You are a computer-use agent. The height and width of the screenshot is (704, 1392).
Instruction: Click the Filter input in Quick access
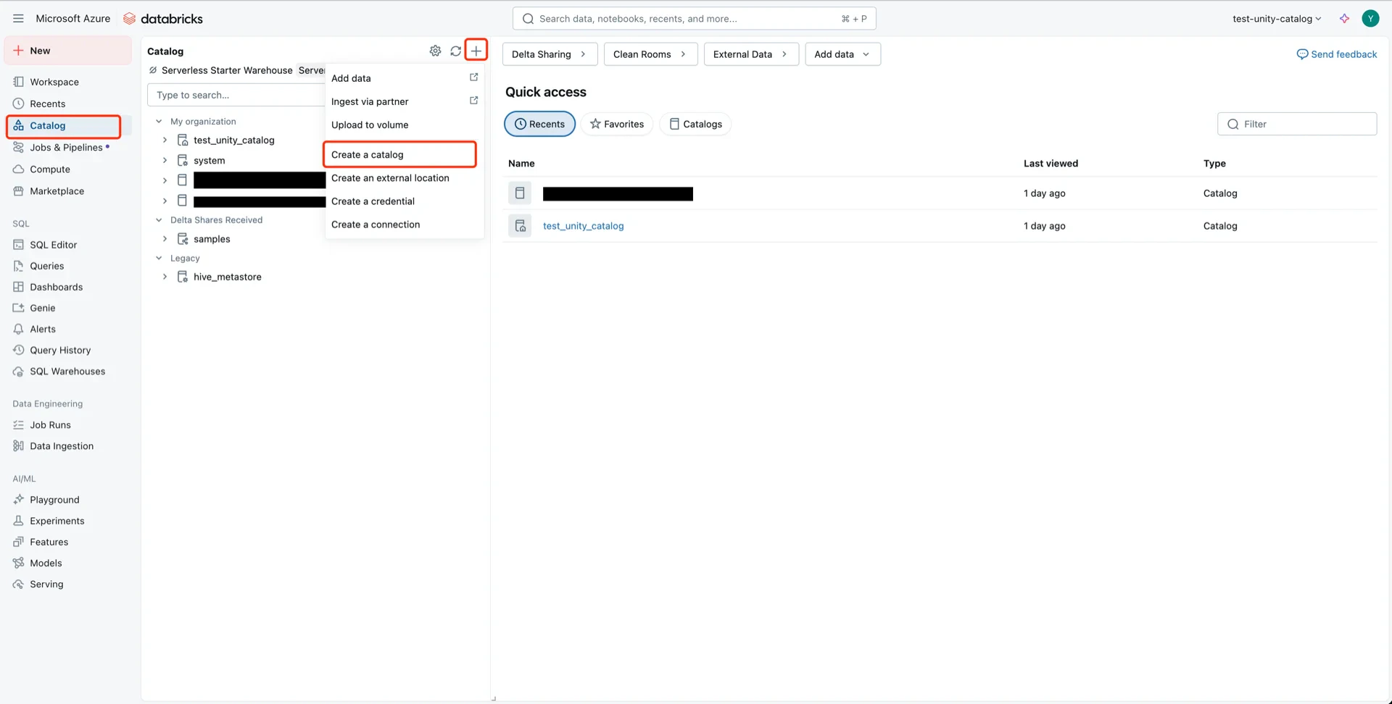click(1296, 124)
